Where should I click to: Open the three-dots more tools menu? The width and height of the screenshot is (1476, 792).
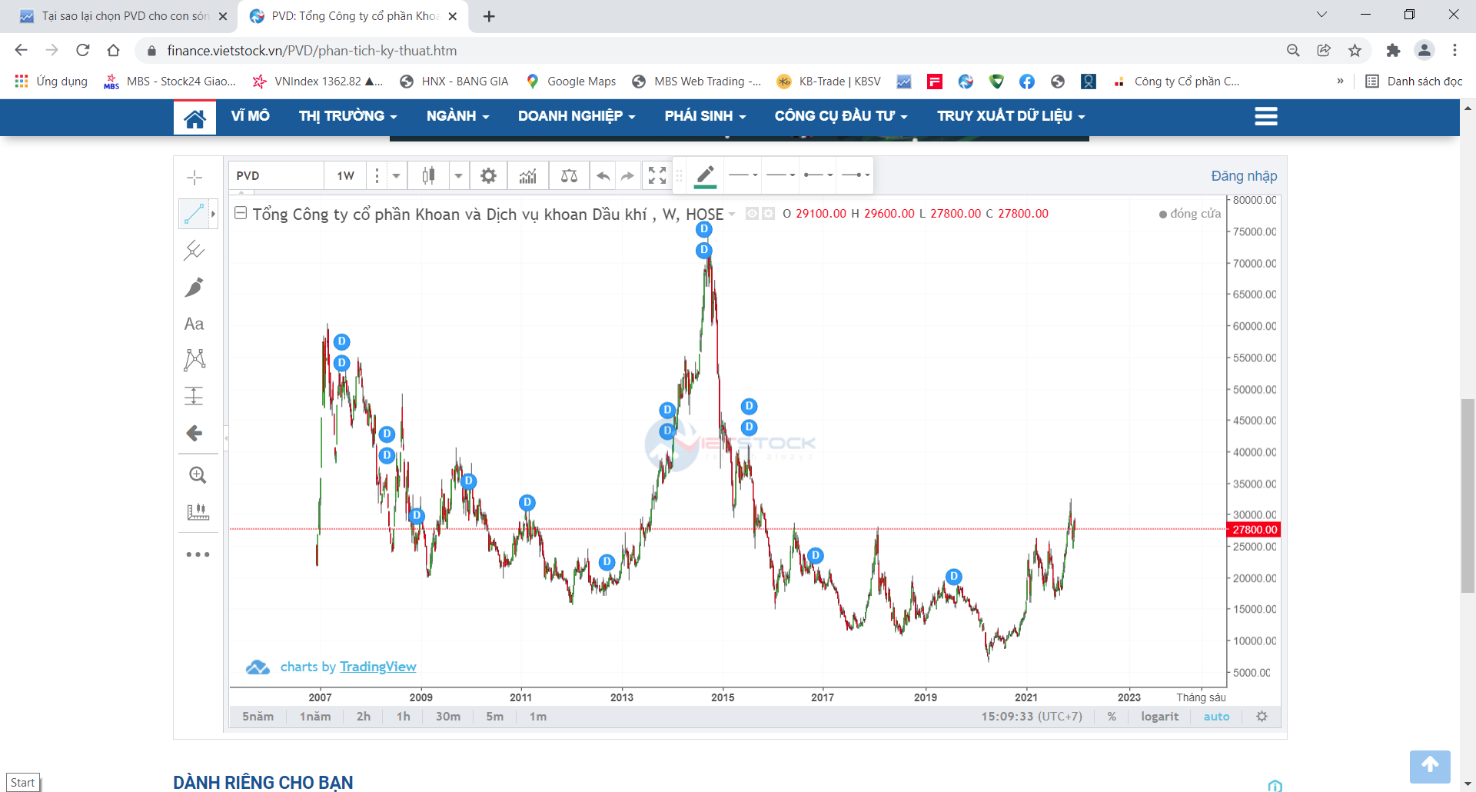coord(198,554)
